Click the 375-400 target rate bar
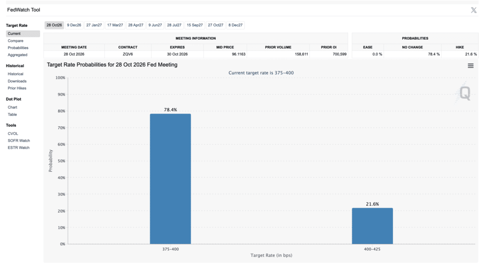The height and width of the screenshot is (263, 479). (x=170, y=179)
